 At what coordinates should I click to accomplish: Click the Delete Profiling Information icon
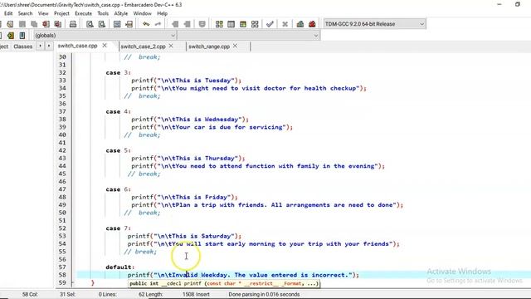pos(312,24)
